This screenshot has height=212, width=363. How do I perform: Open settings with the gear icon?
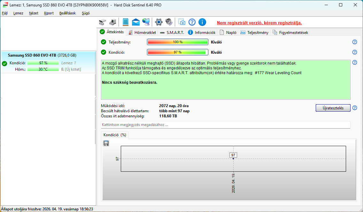point(158,22)
